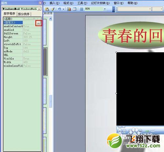Image resolution: width=164 pixels, height=152 pixels.
Task: Open the font size dropdown
Action: tap(161, 9)
